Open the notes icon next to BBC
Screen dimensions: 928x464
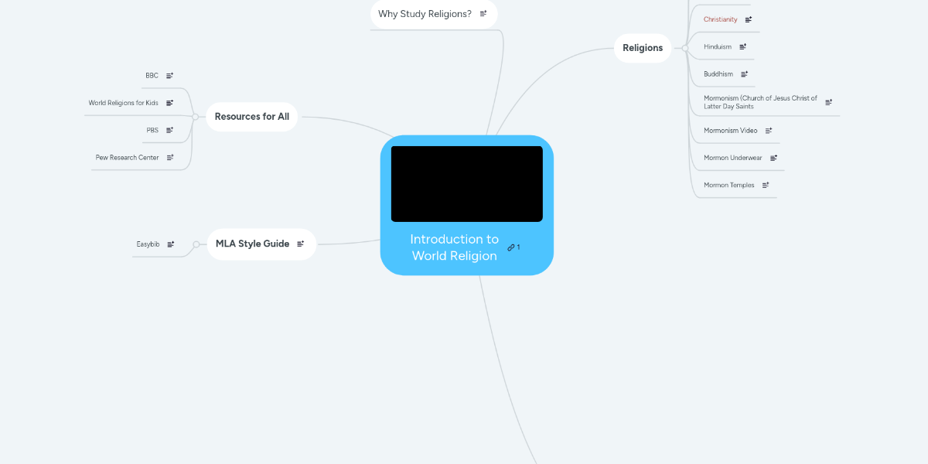(170, 75)
